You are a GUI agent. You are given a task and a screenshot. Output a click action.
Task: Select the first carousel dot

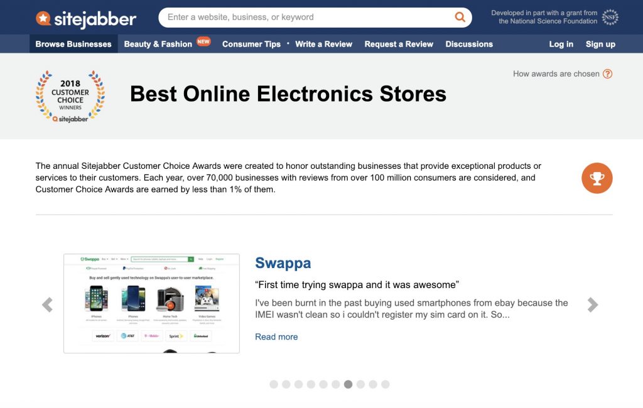click(x=274, y=384)
